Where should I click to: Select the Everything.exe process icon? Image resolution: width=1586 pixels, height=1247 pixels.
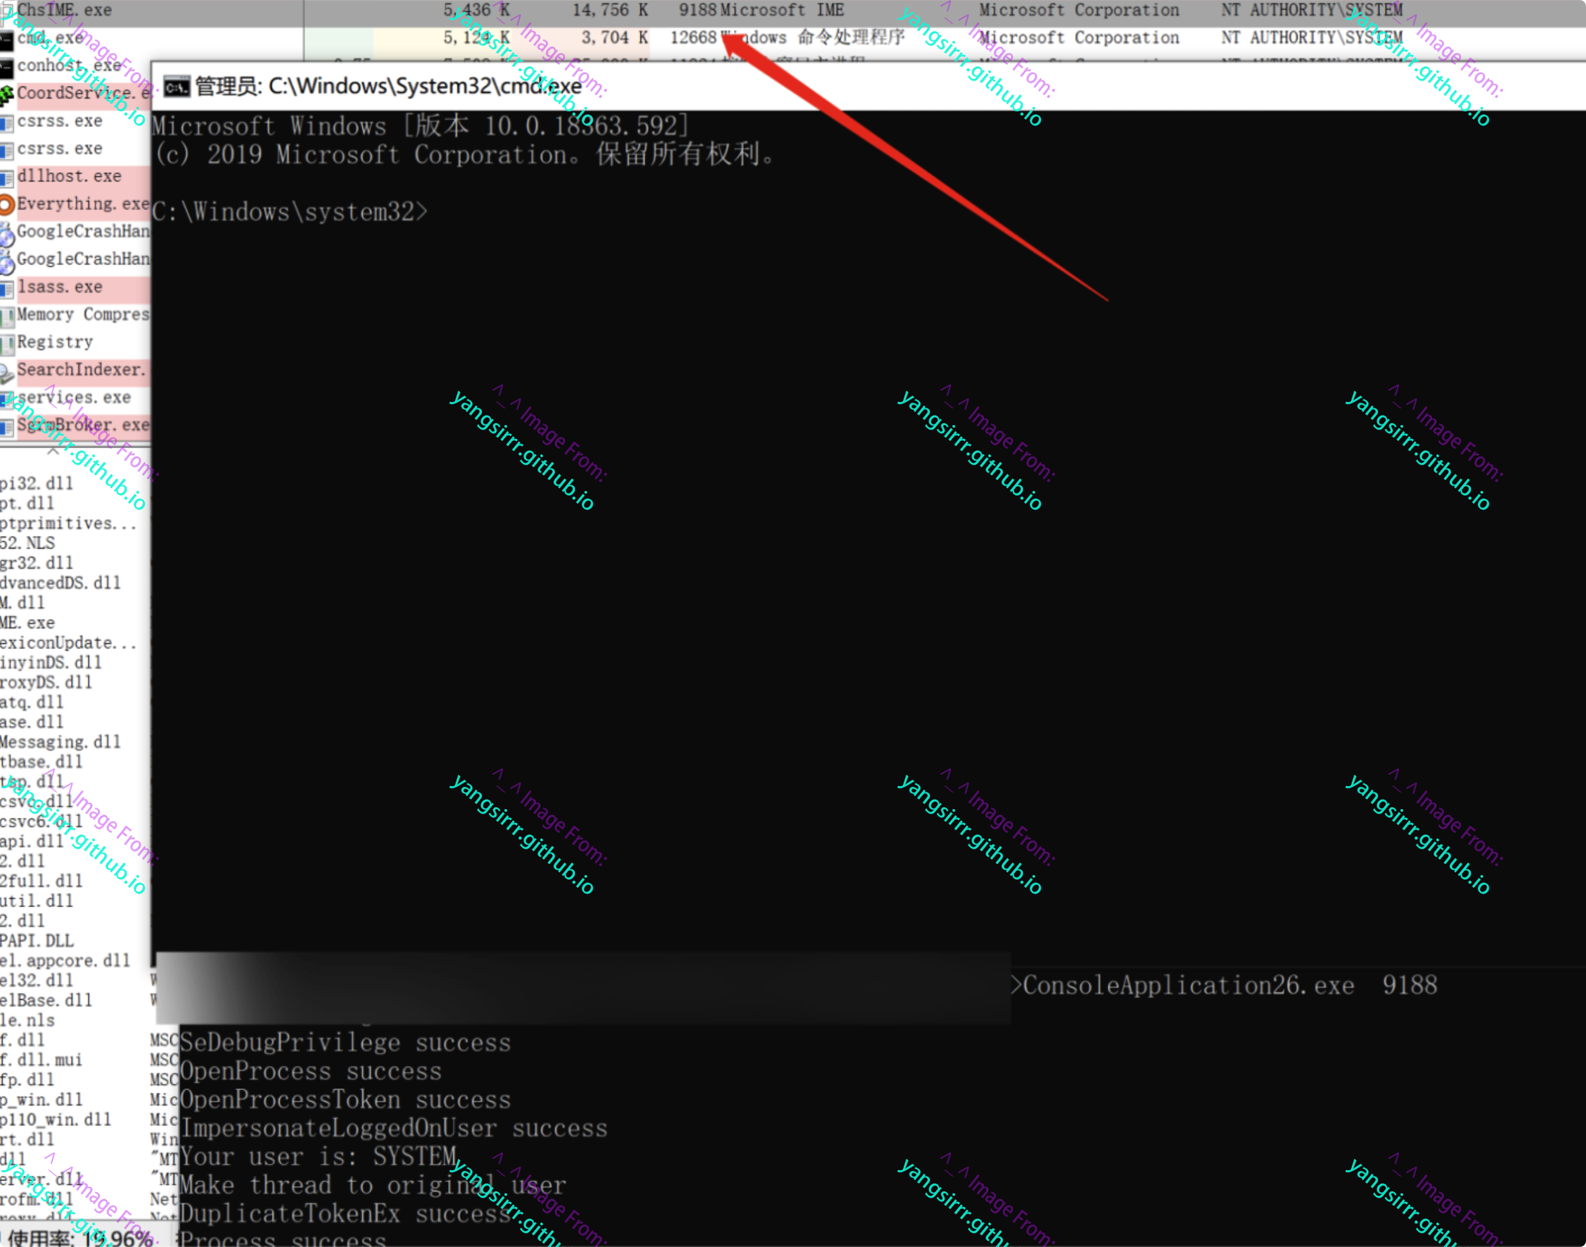[6, 205]
